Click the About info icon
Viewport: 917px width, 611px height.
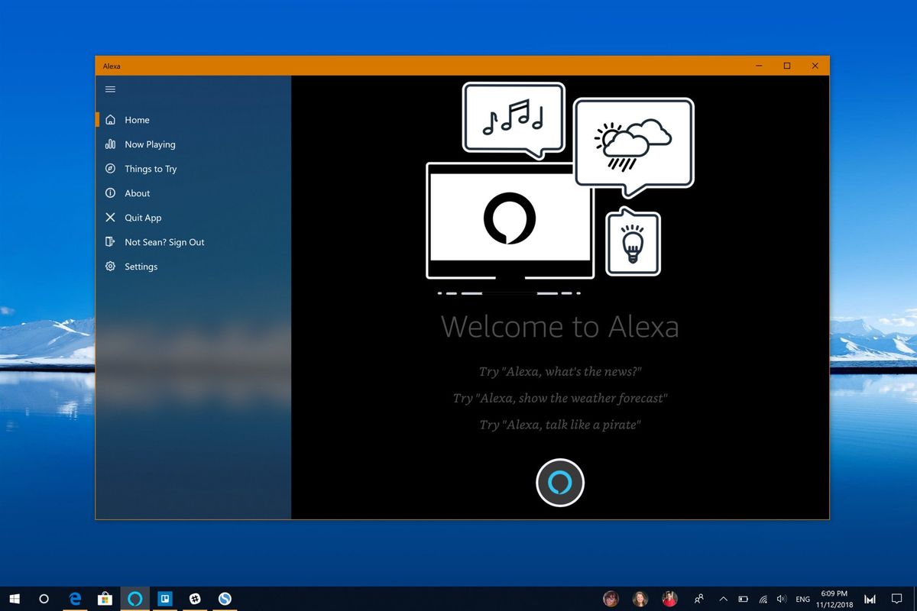[110, 193]
